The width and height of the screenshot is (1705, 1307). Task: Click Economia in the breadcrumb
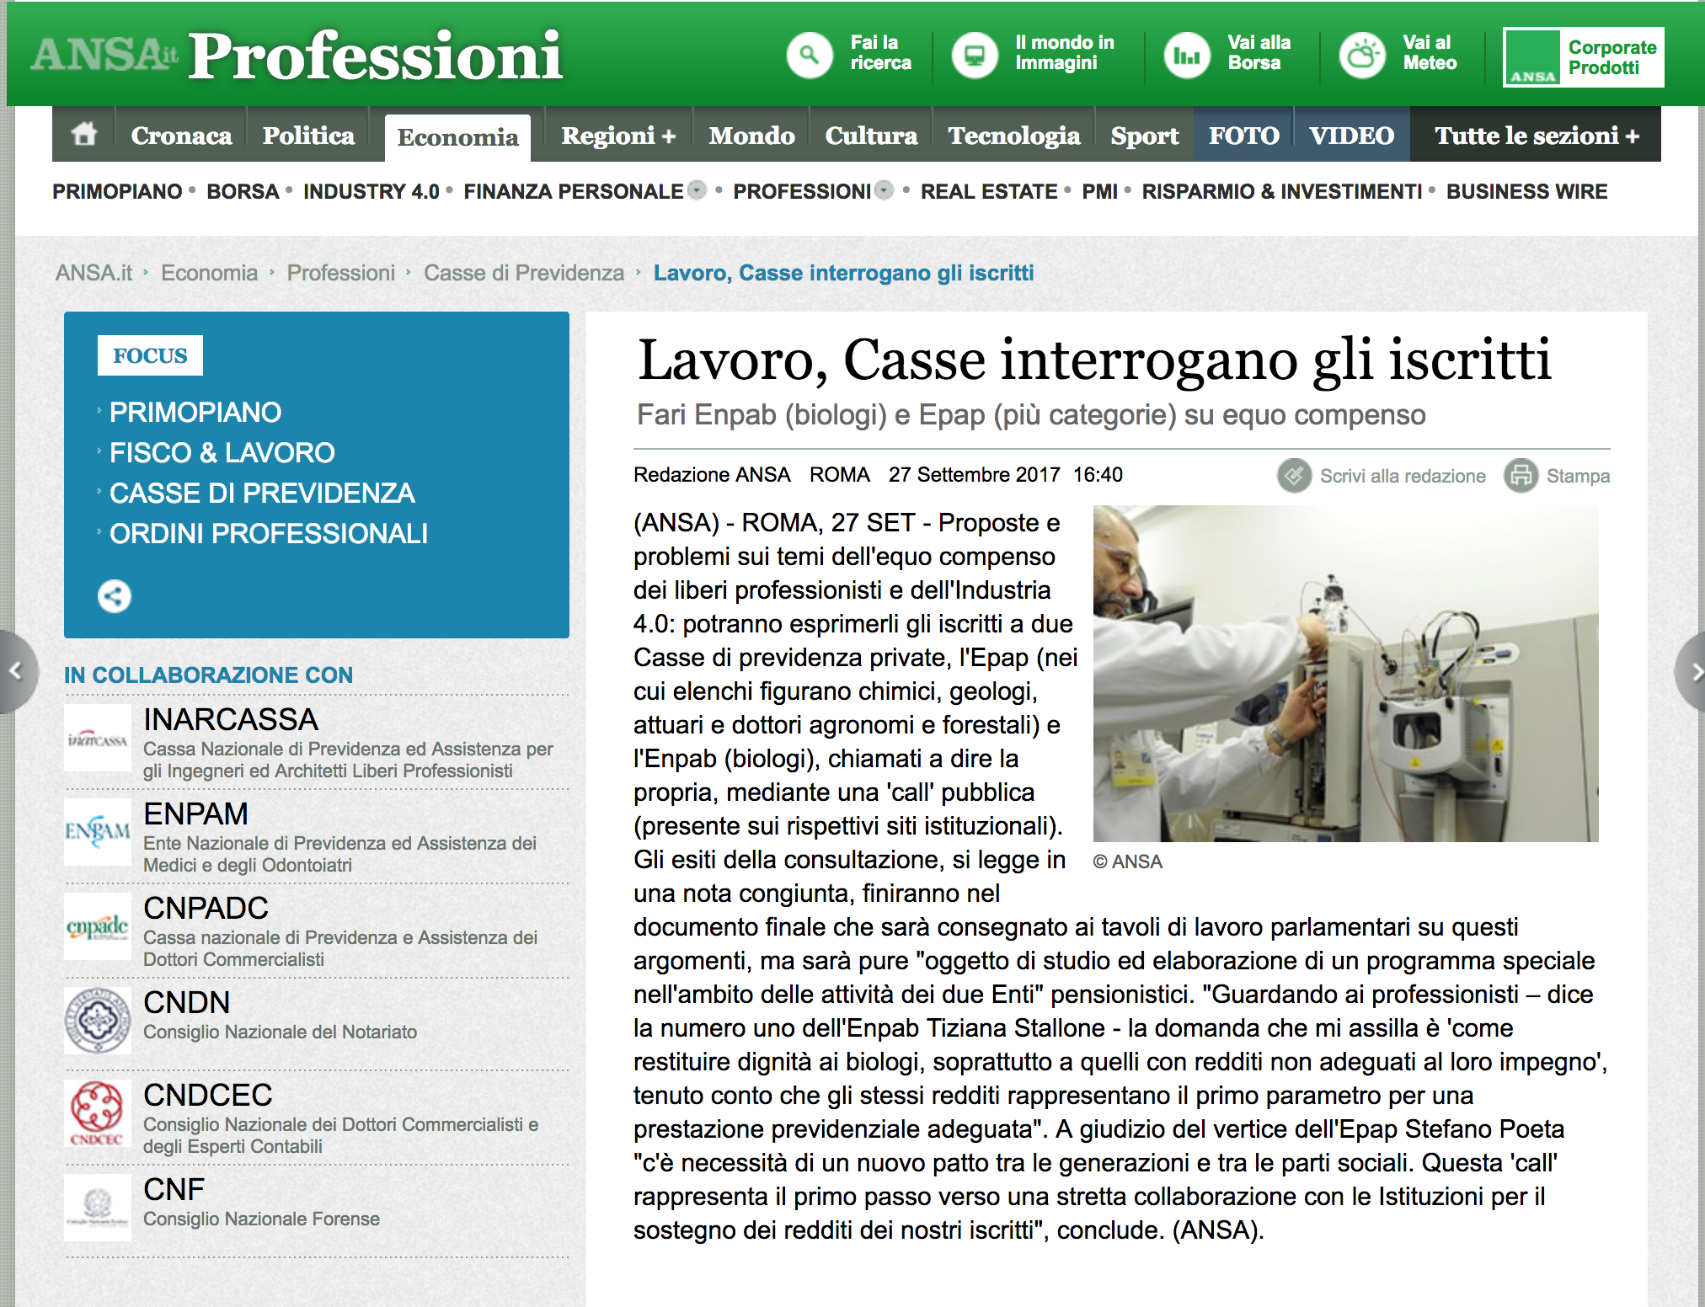point(209,273)
